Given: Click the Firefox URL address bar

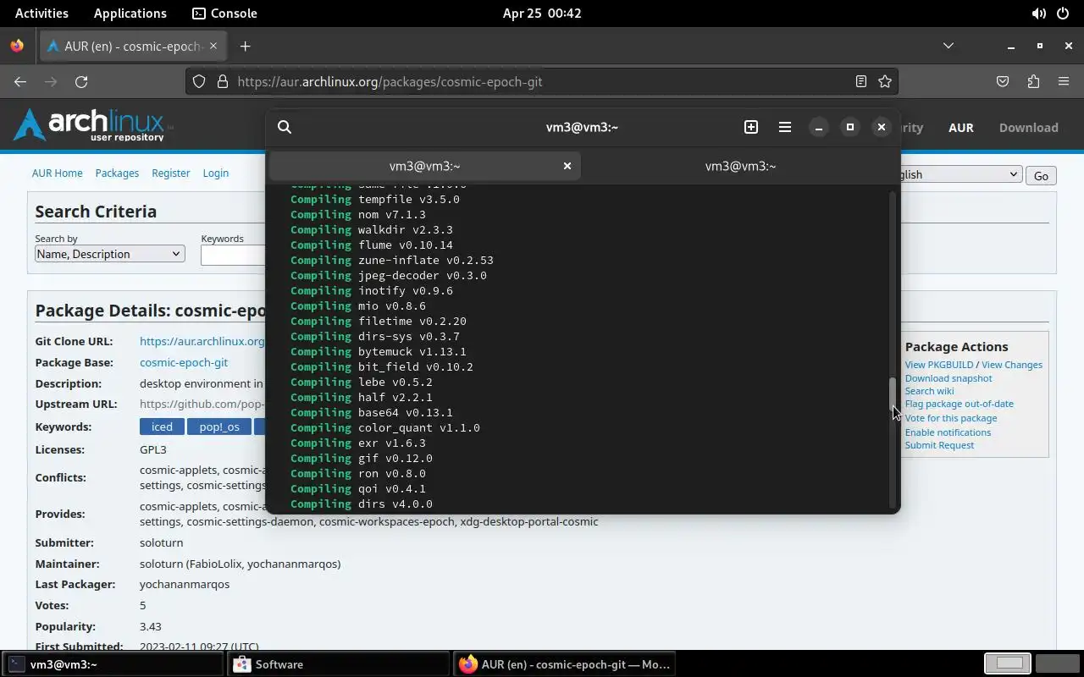Looking at the screenshot, I should (x=542, y=81).
